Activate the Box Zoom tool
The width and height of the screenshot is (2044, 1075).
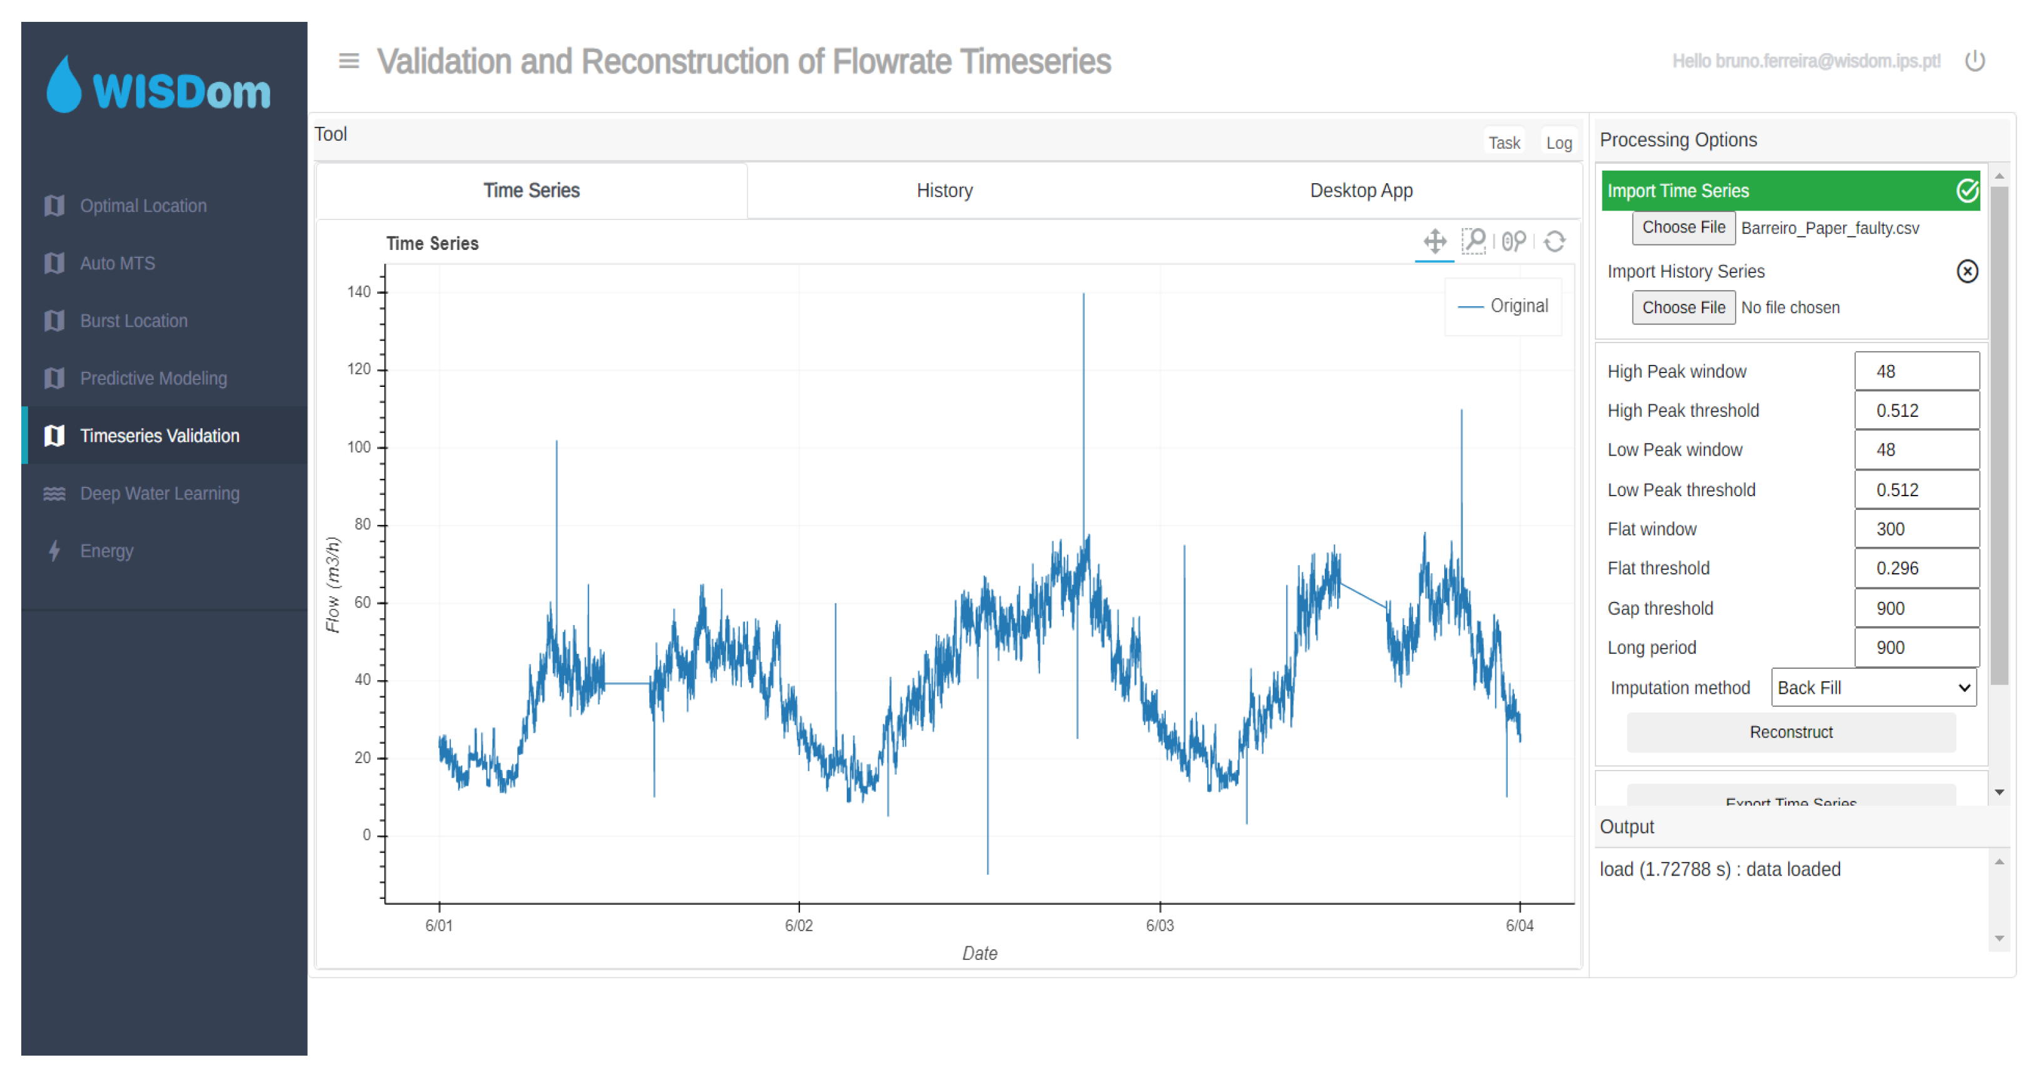coord(1474,241)
